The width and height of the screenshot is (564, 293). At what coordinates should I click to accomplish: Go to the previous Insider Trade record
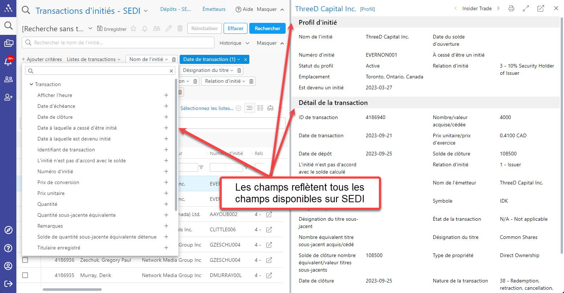455,8
